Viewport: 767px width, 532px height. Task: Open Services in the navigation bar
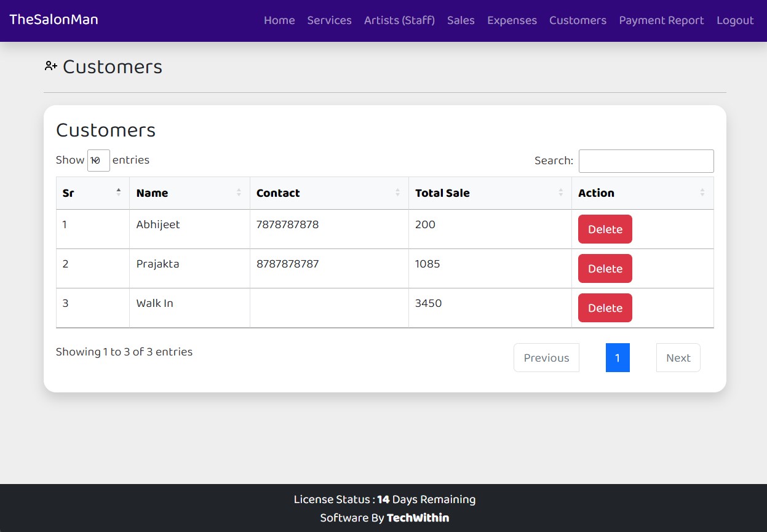pos(329,20)
